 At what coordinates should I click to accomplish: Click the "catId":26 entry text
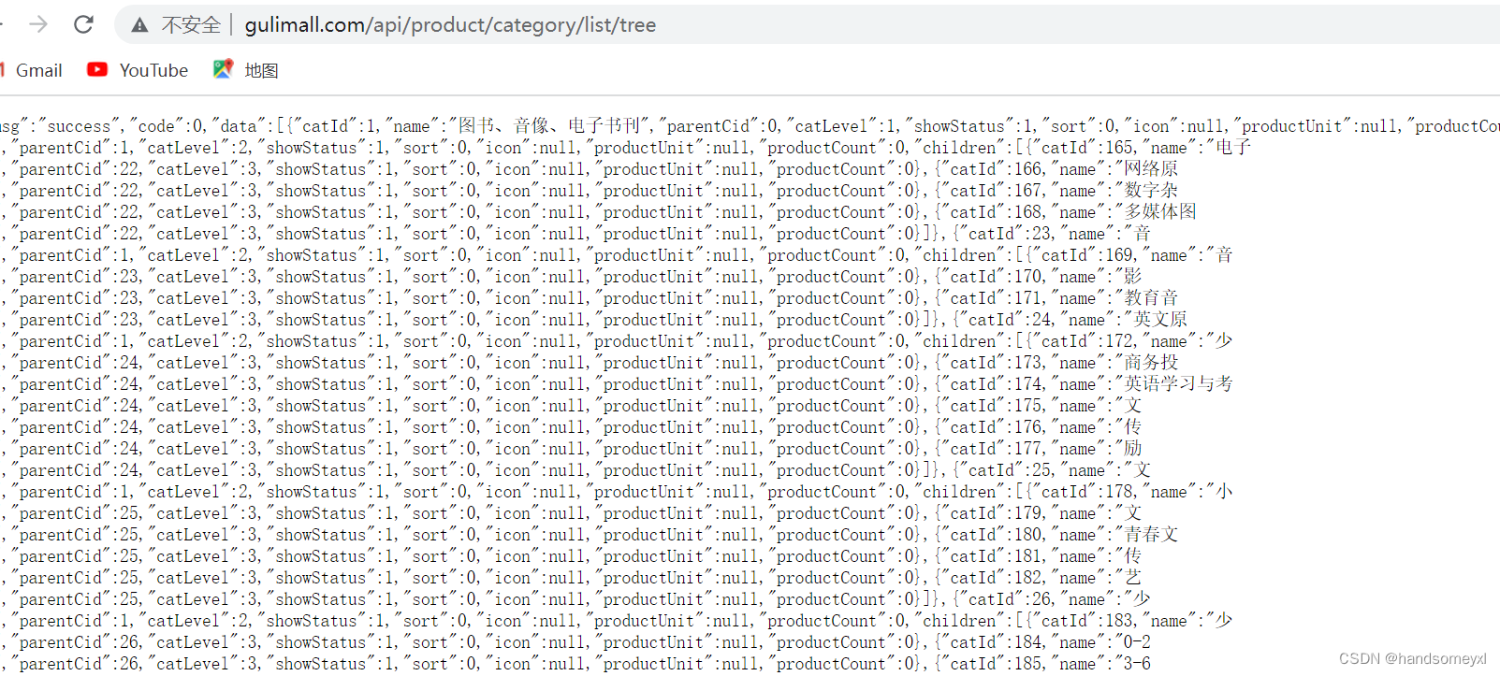(1004, 599)
